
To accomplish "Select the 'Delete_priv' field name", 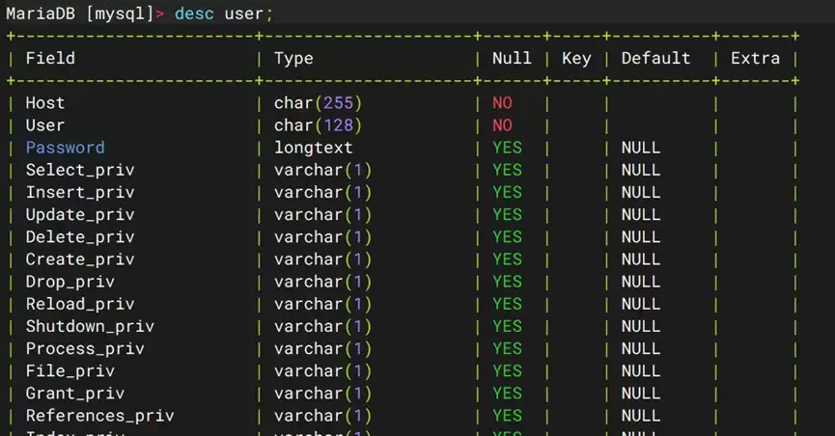I will (80, 237).
